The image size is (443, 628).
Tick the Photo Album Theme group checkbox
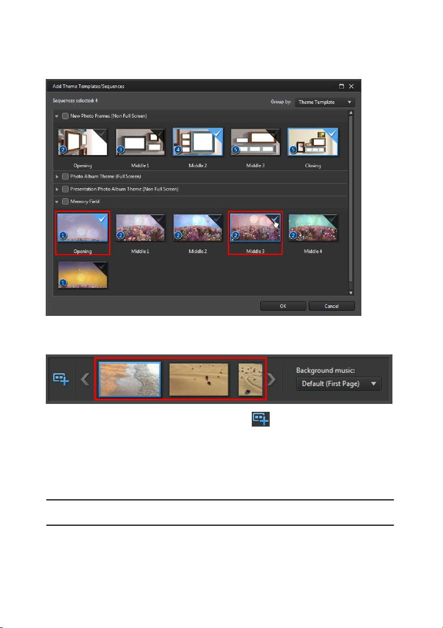(x=65, y=177)
